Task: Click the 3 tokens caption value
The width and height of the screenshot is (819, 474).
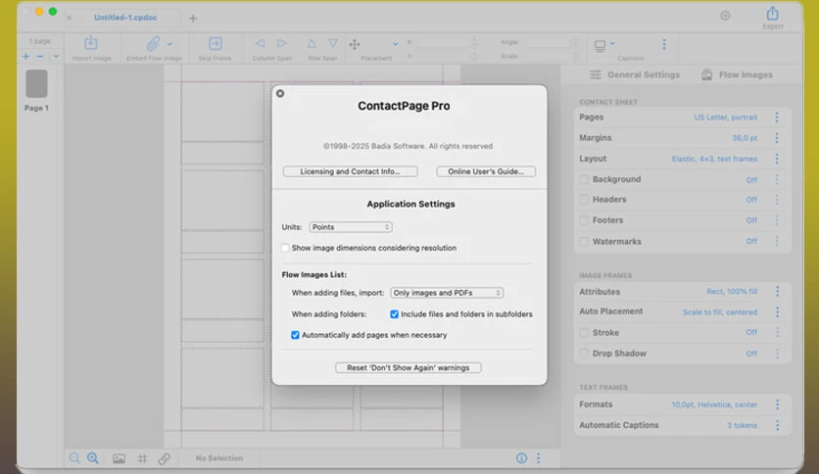Action: click(x=742, y=425)
